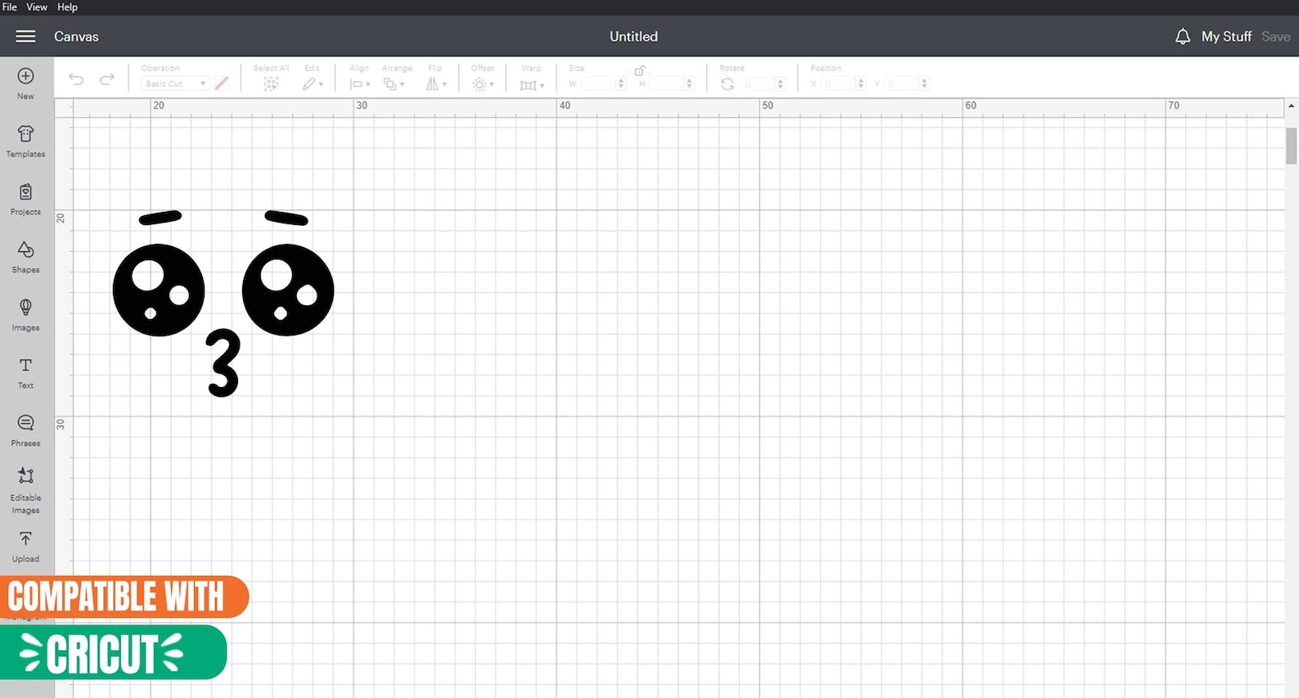Open the Help menu
The height and width of the screenshot is (698, 1299).
click(67, 7)
